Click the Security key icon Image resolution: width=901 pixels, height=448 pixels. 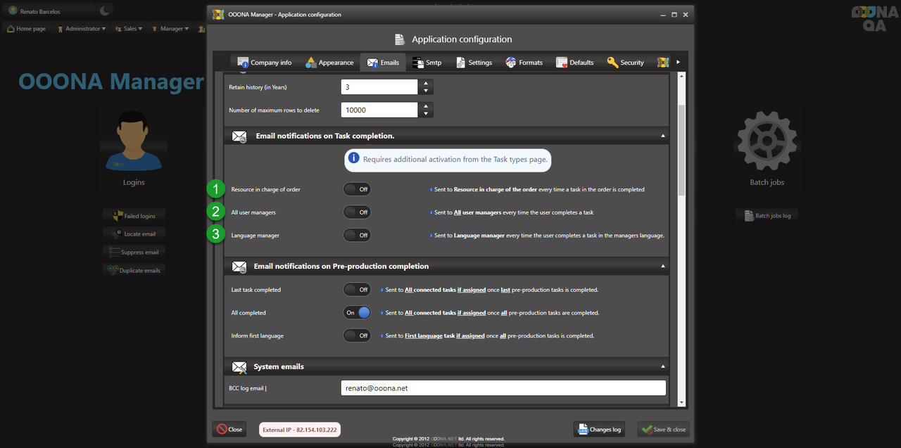click(x=612, y=63)
